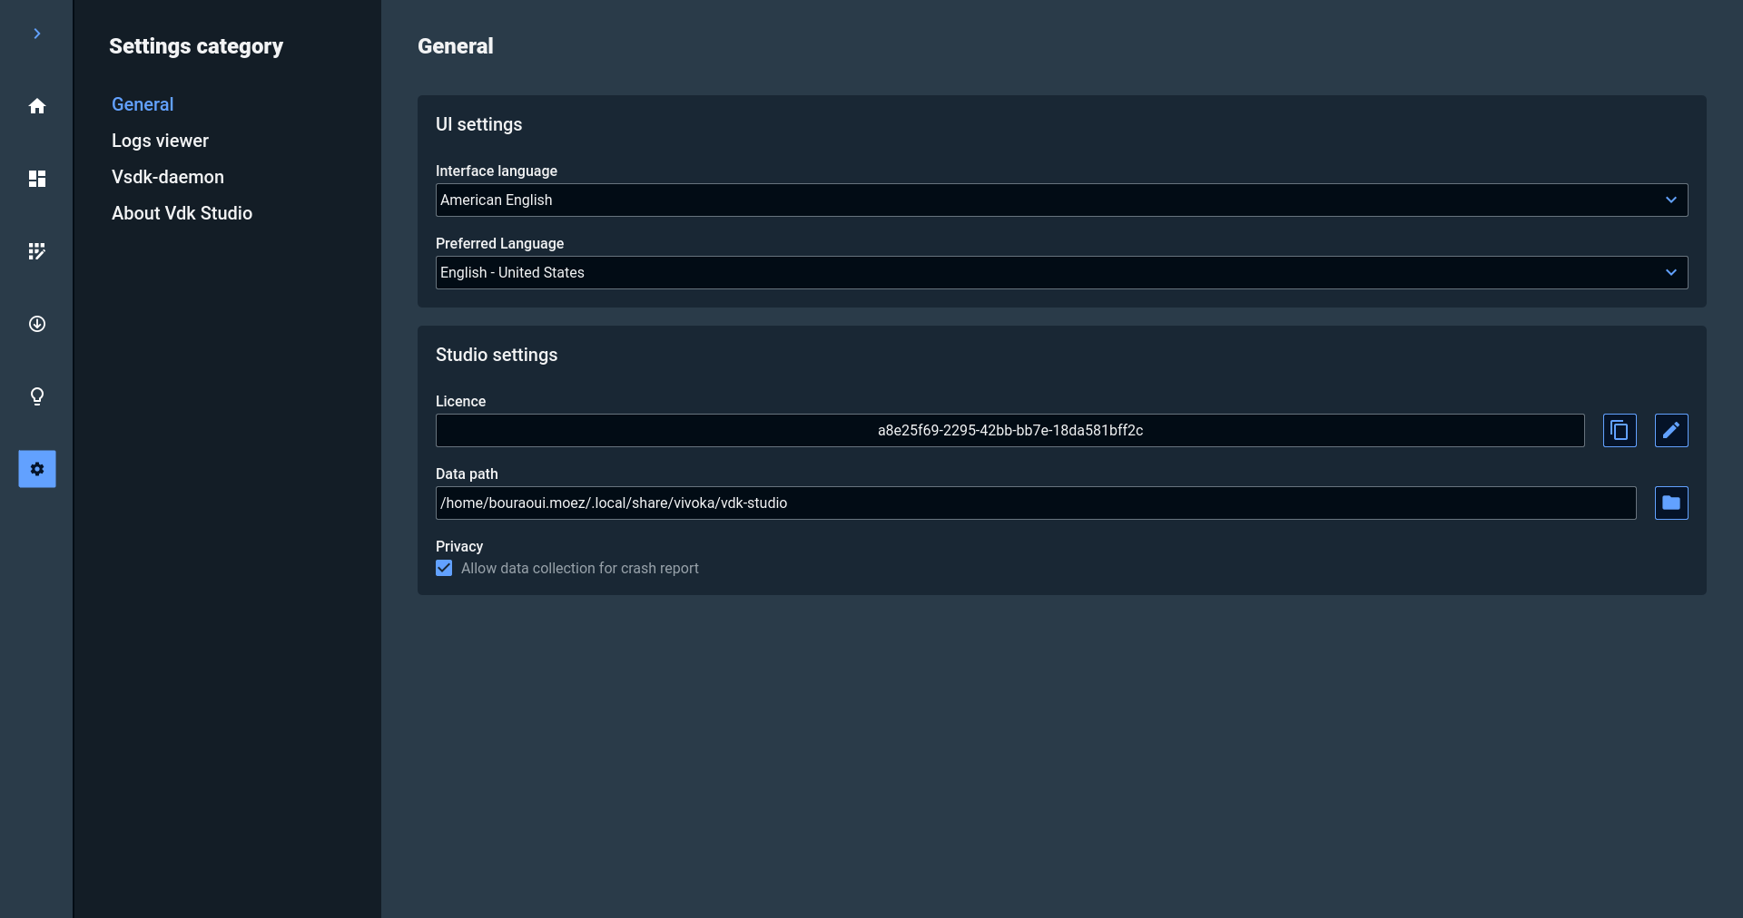Copy the licence key to clipboard
The width and height of the screenshot is (1743, 918).
pyautogui.click(x=1620, y=430)
